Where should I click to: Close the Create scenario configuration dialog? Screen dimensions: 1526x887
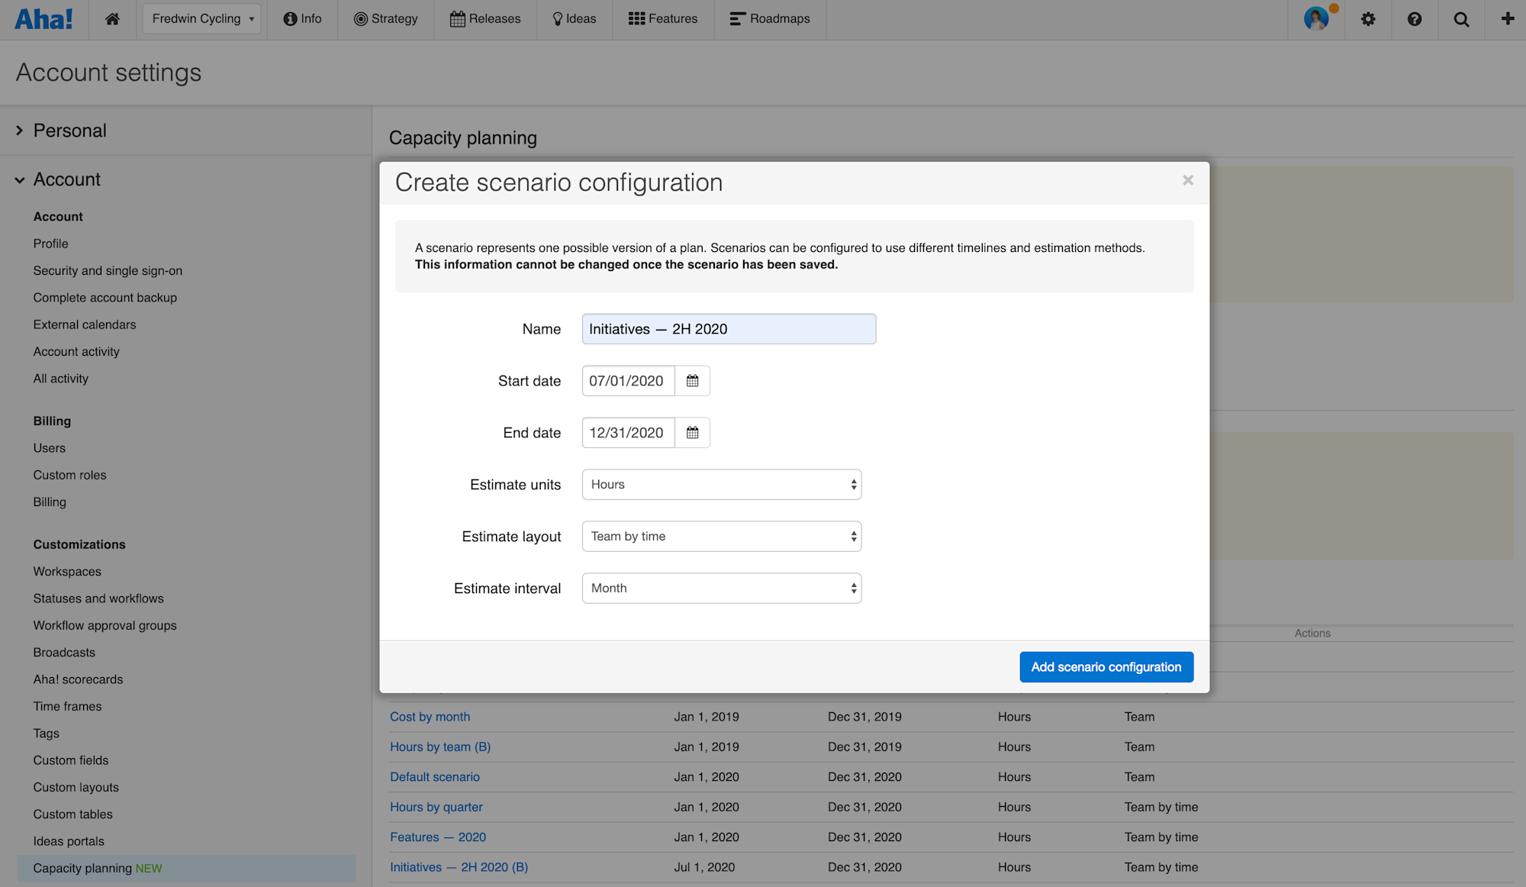[1187, 180]
